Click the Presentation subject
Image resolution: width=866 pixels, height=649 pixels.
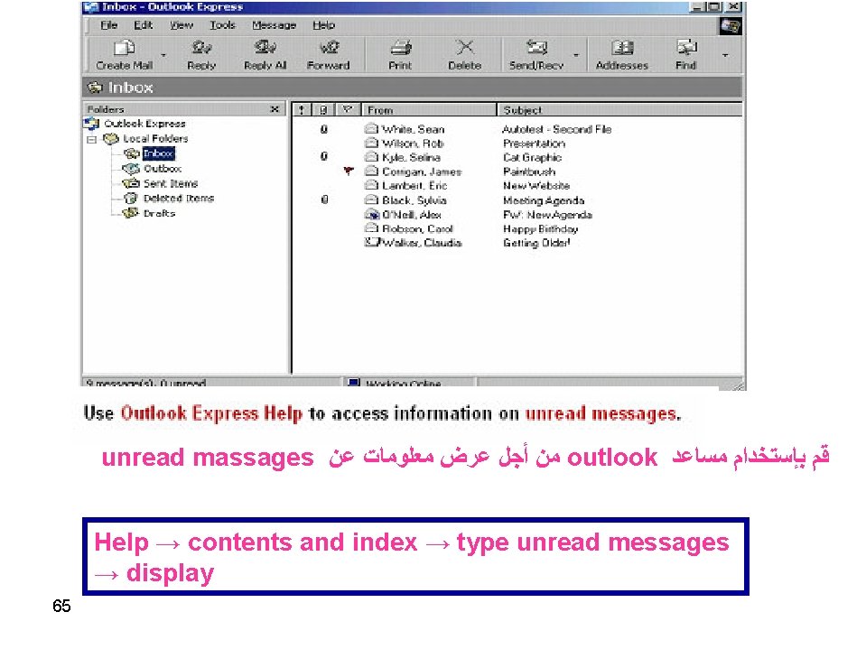[534, 144]
